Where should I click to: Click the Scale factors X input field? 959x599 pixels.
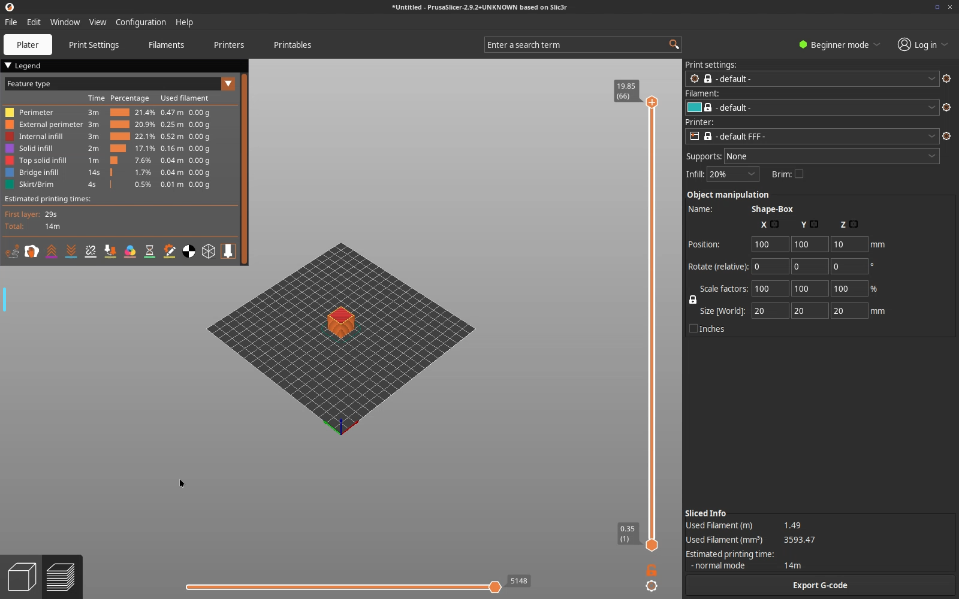[770, 289]
